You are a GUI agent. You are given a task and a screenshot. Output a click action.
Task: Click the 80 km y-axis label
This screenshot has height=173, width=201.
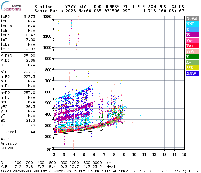pyautogui.click(x=49, y=150)
